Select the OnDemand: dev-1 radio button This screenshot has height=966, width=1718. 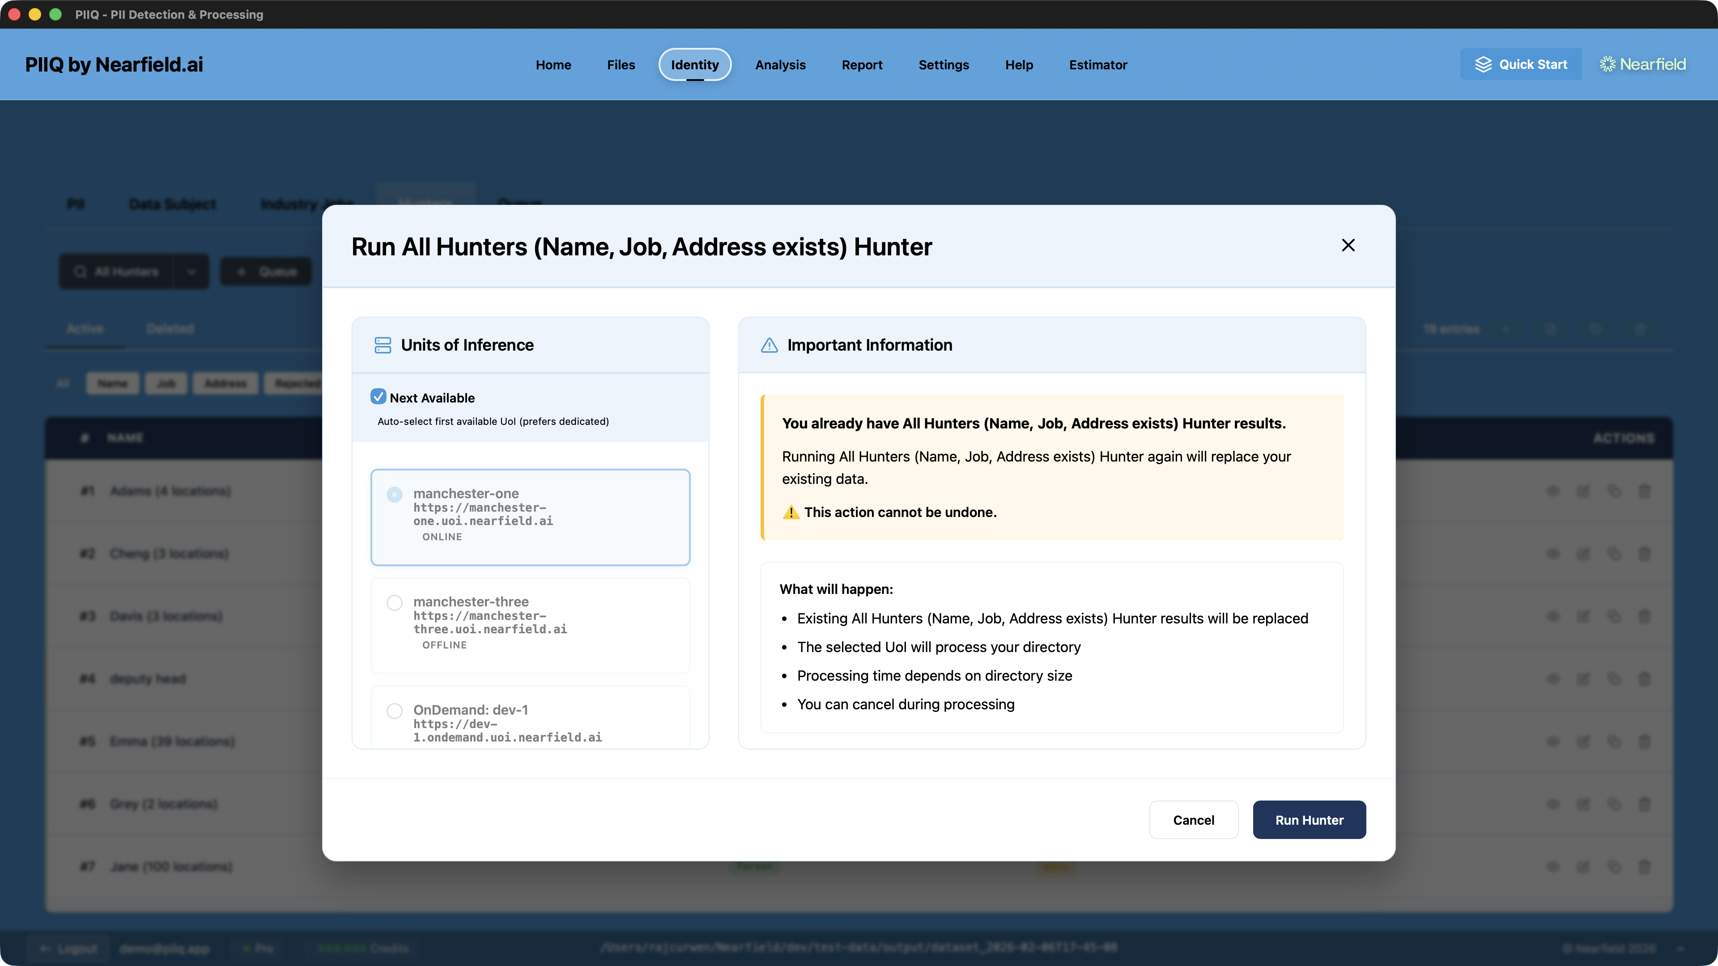coord(395,711)
